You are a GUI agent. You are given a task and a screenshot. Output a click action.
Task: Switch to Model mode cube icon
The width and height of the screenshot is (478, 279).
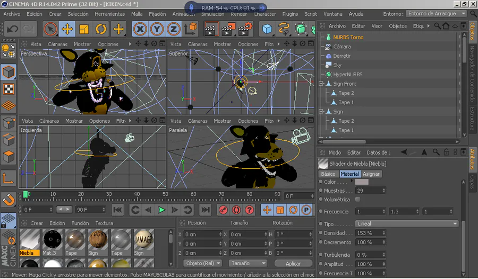[8, 73]
